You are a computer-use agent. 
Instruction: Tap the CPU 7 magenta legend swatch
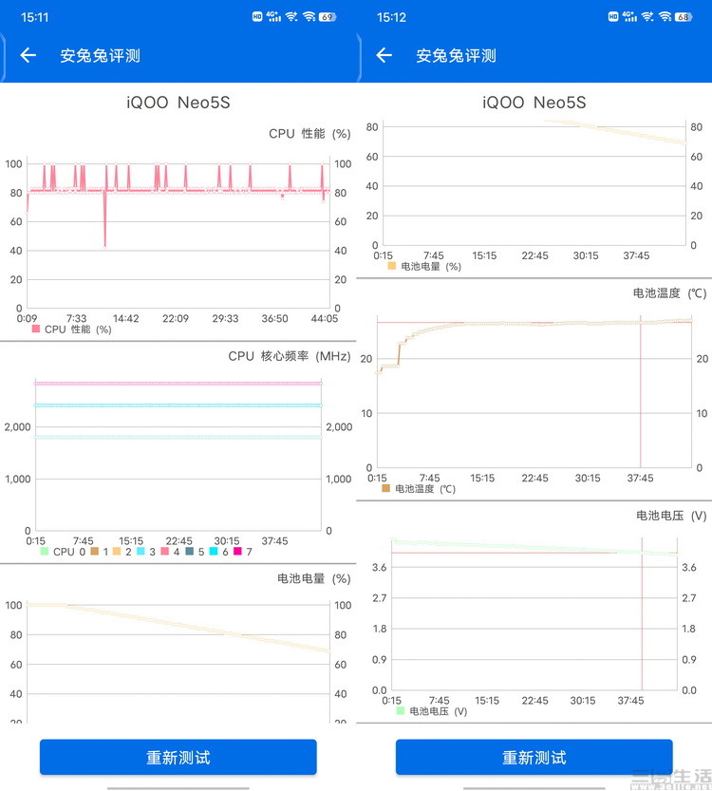(237, 551)
